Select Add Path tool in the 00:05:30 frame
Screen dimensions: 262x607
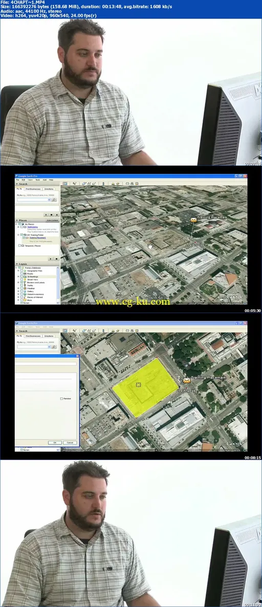coord(89,184)
